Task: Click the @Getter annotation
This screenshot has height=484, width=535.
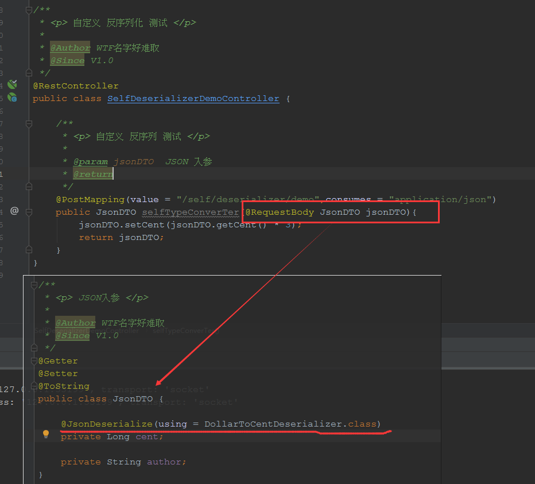Action: coord(58,361)
